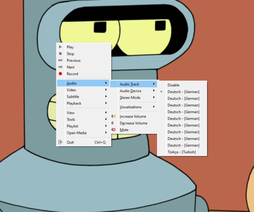The height and width of the screenshot is (212, 254).
Task: Expand the Tools submenu
Action: tap(83, 119)
